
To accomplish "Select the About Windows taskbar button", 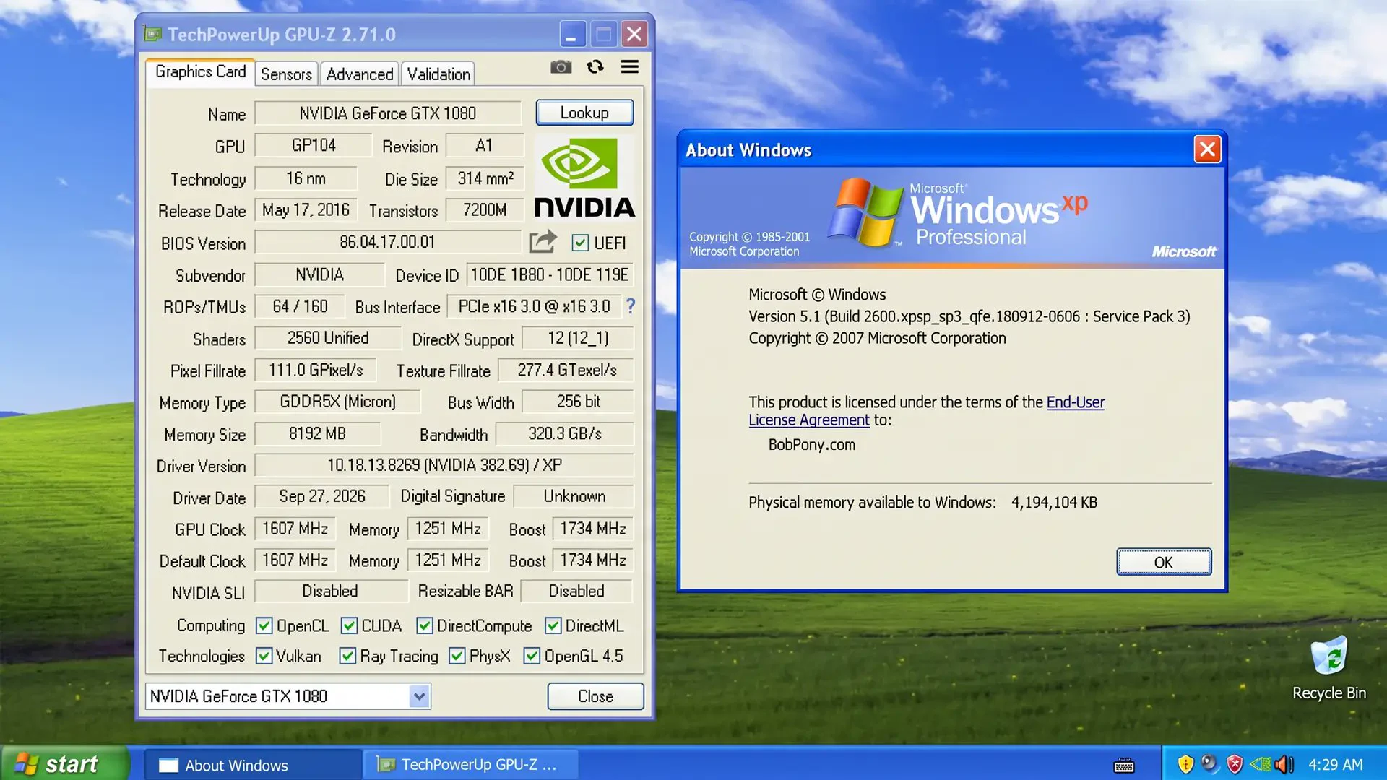I will click(x=253, y=765).
